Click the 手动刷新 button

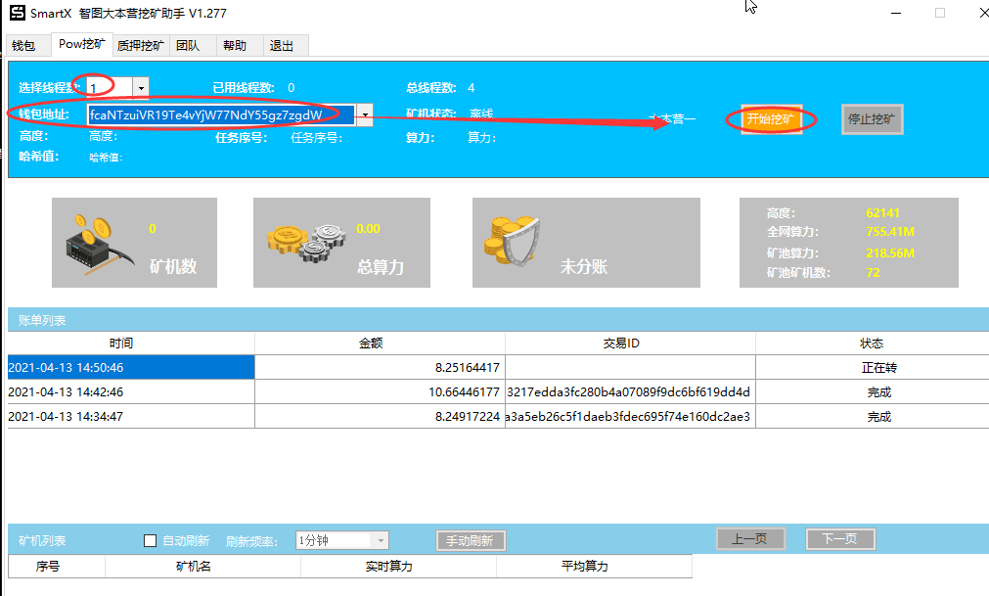click(x=470, y=540)
